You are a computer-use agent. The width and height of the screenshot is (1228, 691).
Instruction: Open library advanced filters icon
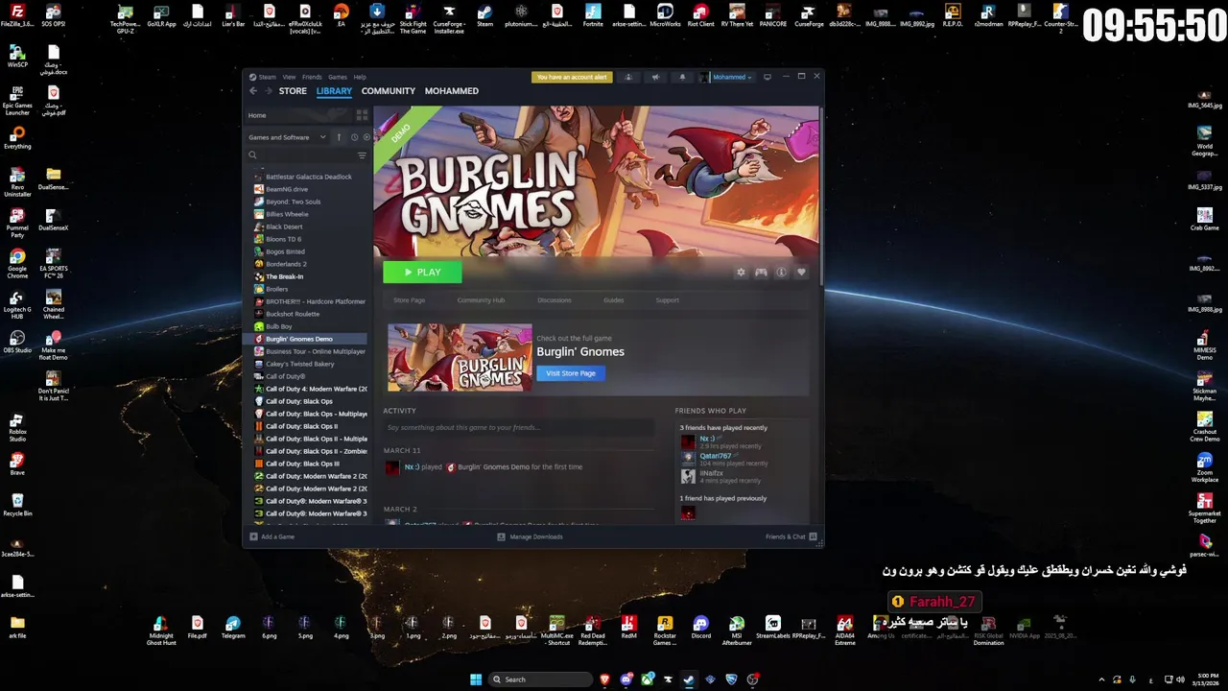point(362,155)
